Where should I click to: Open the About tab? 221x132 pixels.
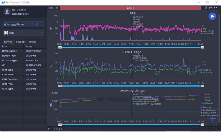[x=32, y=42]
